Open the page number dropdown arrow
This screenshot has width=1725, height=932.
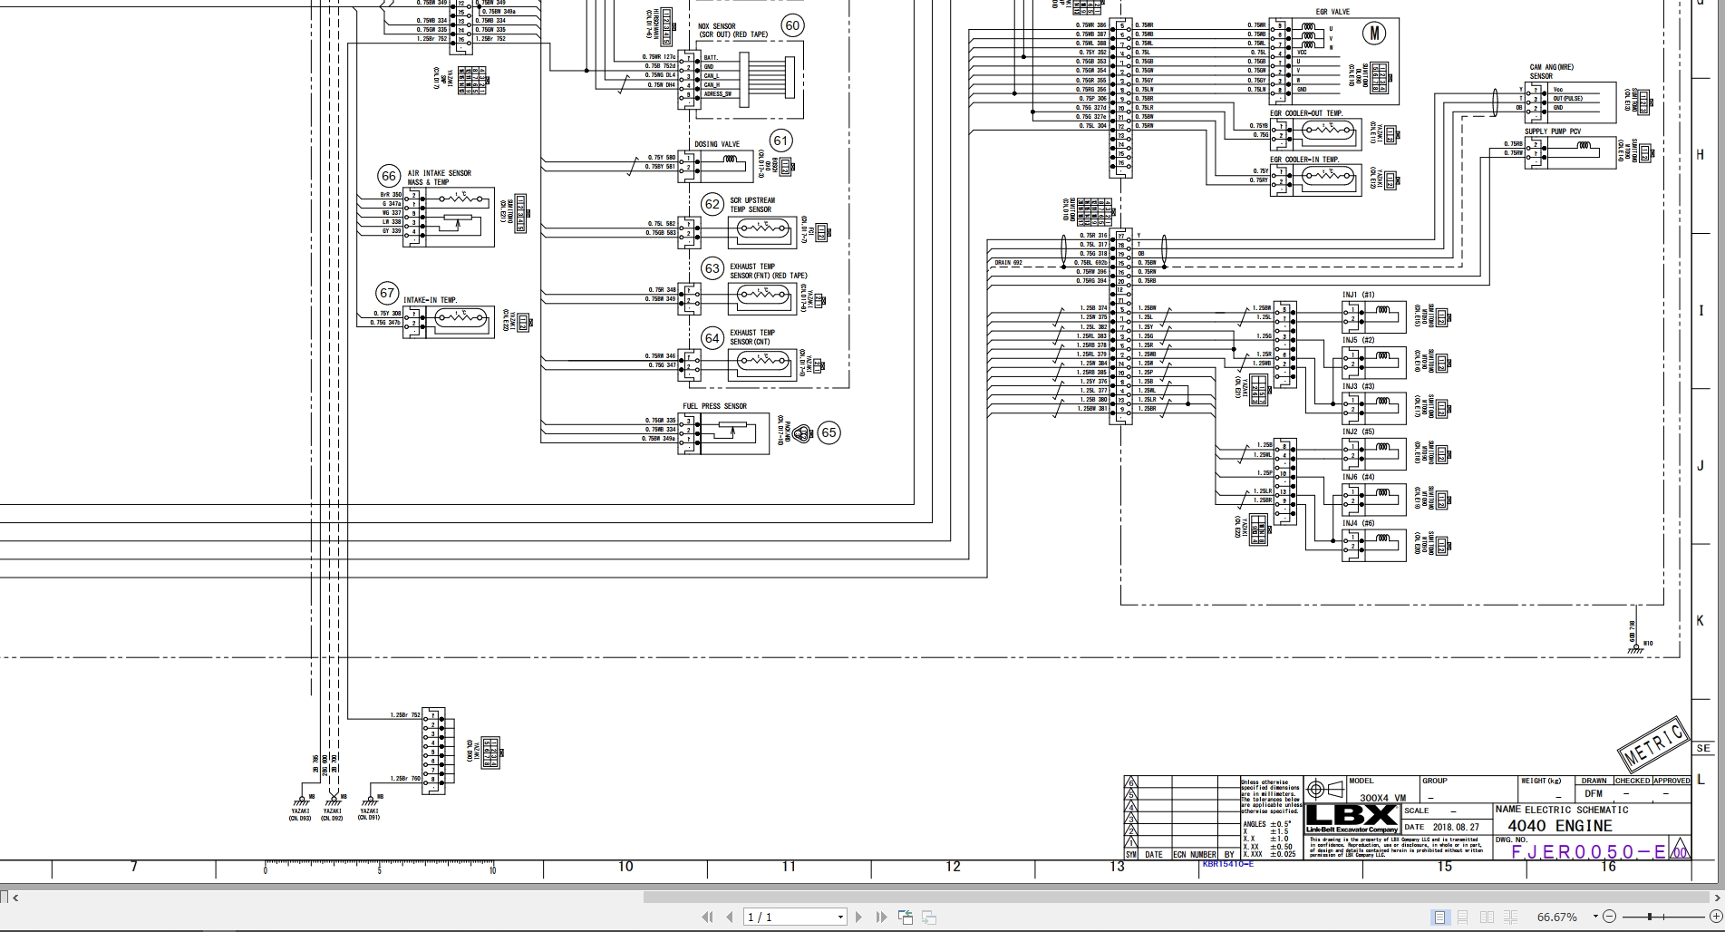click(841, 917)
